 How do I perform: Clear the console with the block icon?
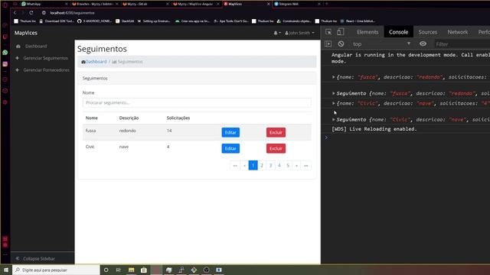coord(341,44)
